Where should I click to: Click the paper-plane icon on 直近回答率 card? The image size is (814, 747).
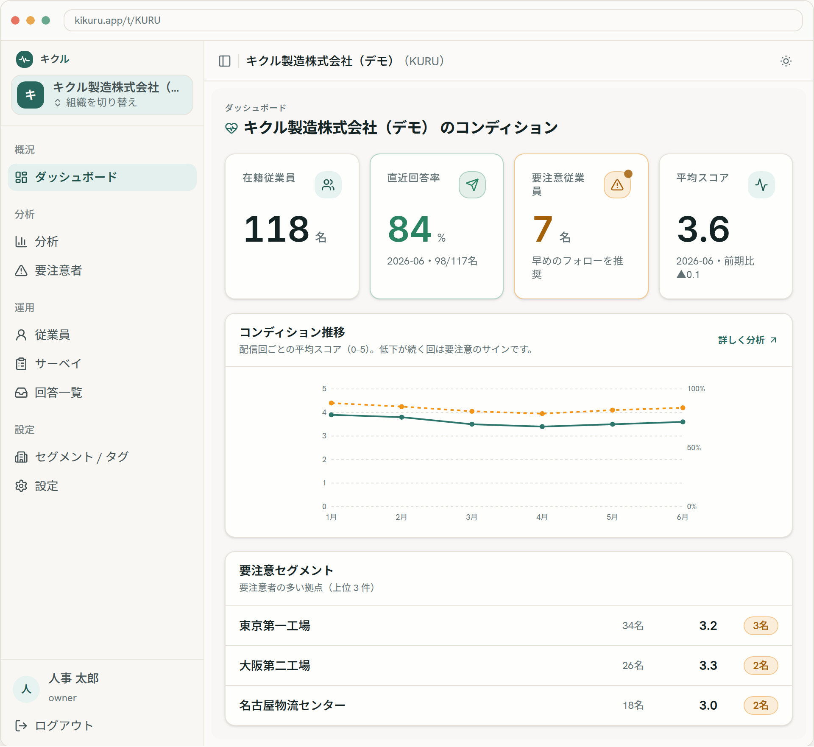point(472,184)
